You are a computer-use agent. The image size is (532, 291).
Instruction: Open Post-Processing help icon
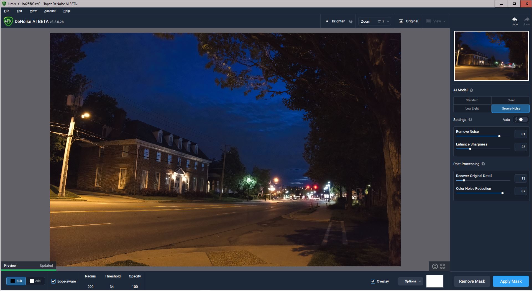click(x=483, y=164)
